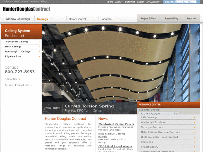
Task: Click contact number 800-727-8953
Action: click(x=20, y=72)
